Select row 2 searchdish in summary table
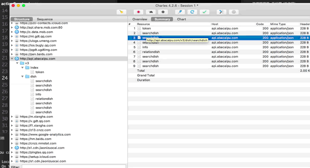 click(219, 33)
